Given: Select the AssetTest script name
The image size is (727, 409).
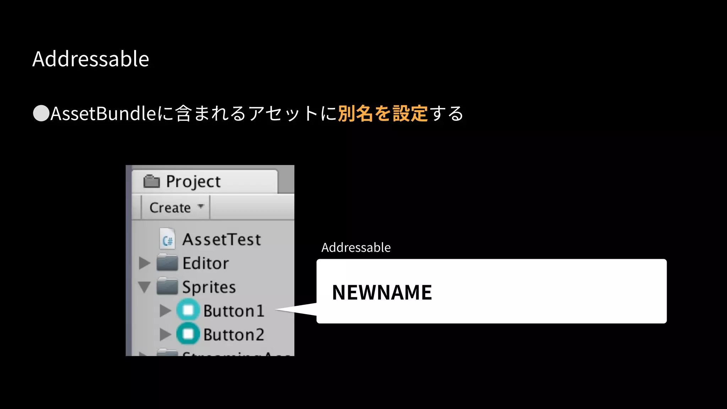Looking at the screenshot, I should tap(222, 239).
